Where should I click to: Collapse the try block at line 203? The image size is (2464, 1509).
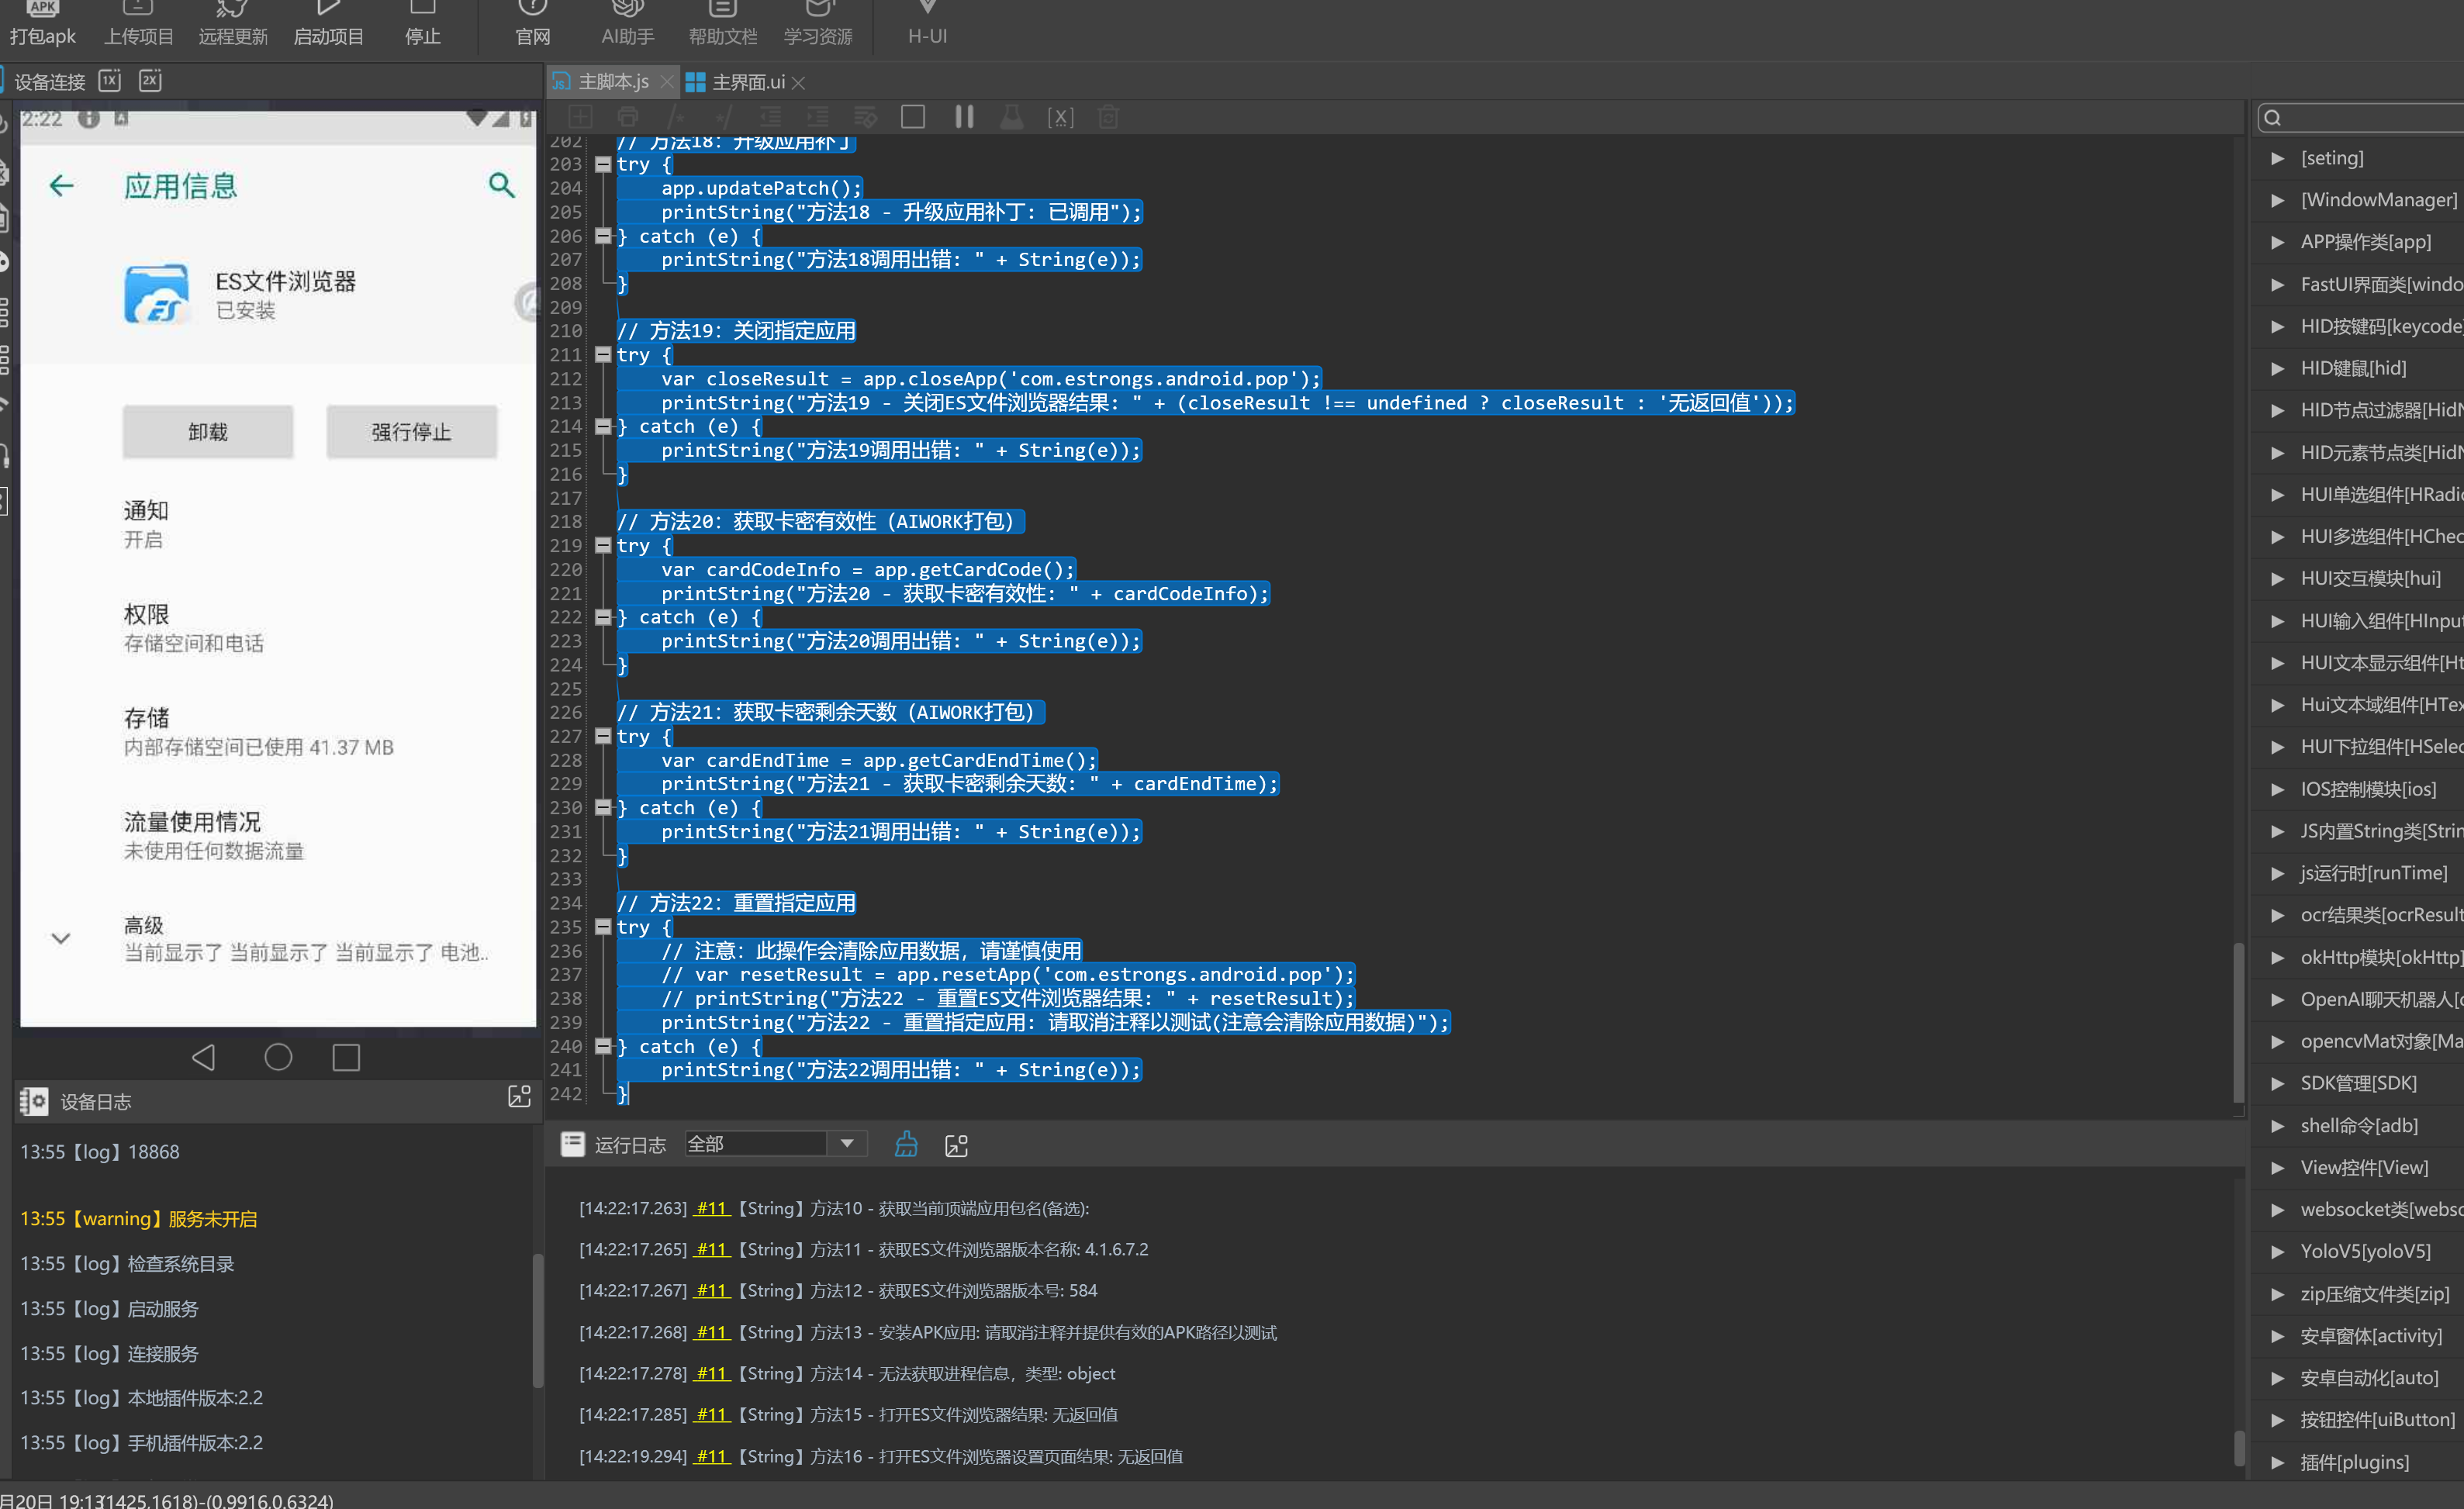click(603, 164)
